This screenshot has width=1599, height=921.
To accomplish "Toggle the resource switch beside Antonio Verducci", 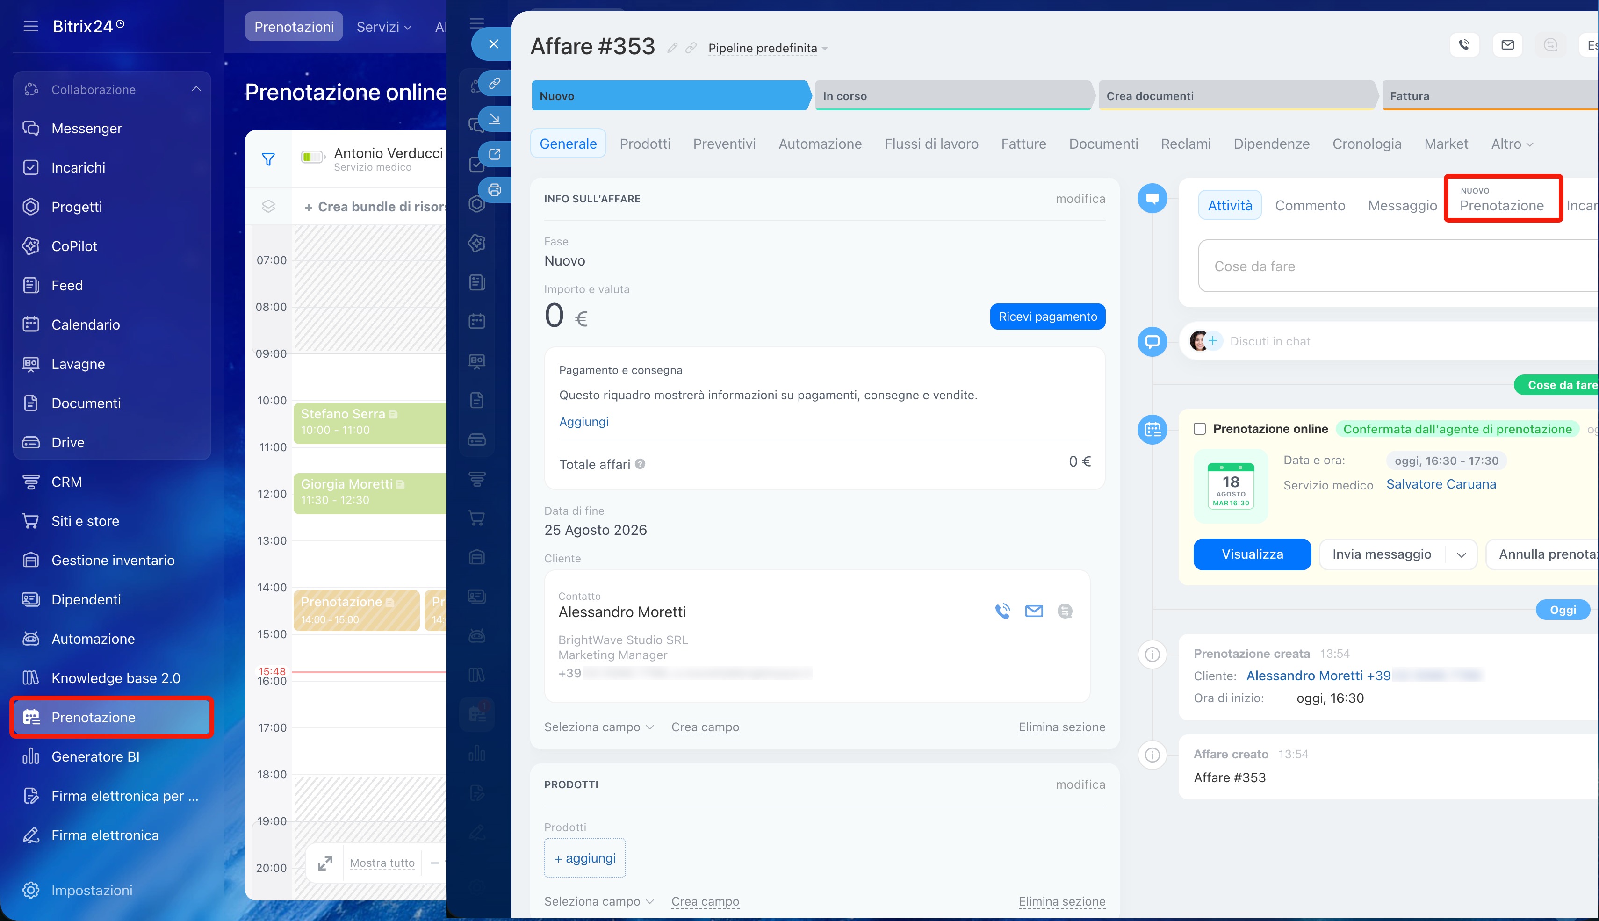I will pyautogui.click(x=312, y=157).
